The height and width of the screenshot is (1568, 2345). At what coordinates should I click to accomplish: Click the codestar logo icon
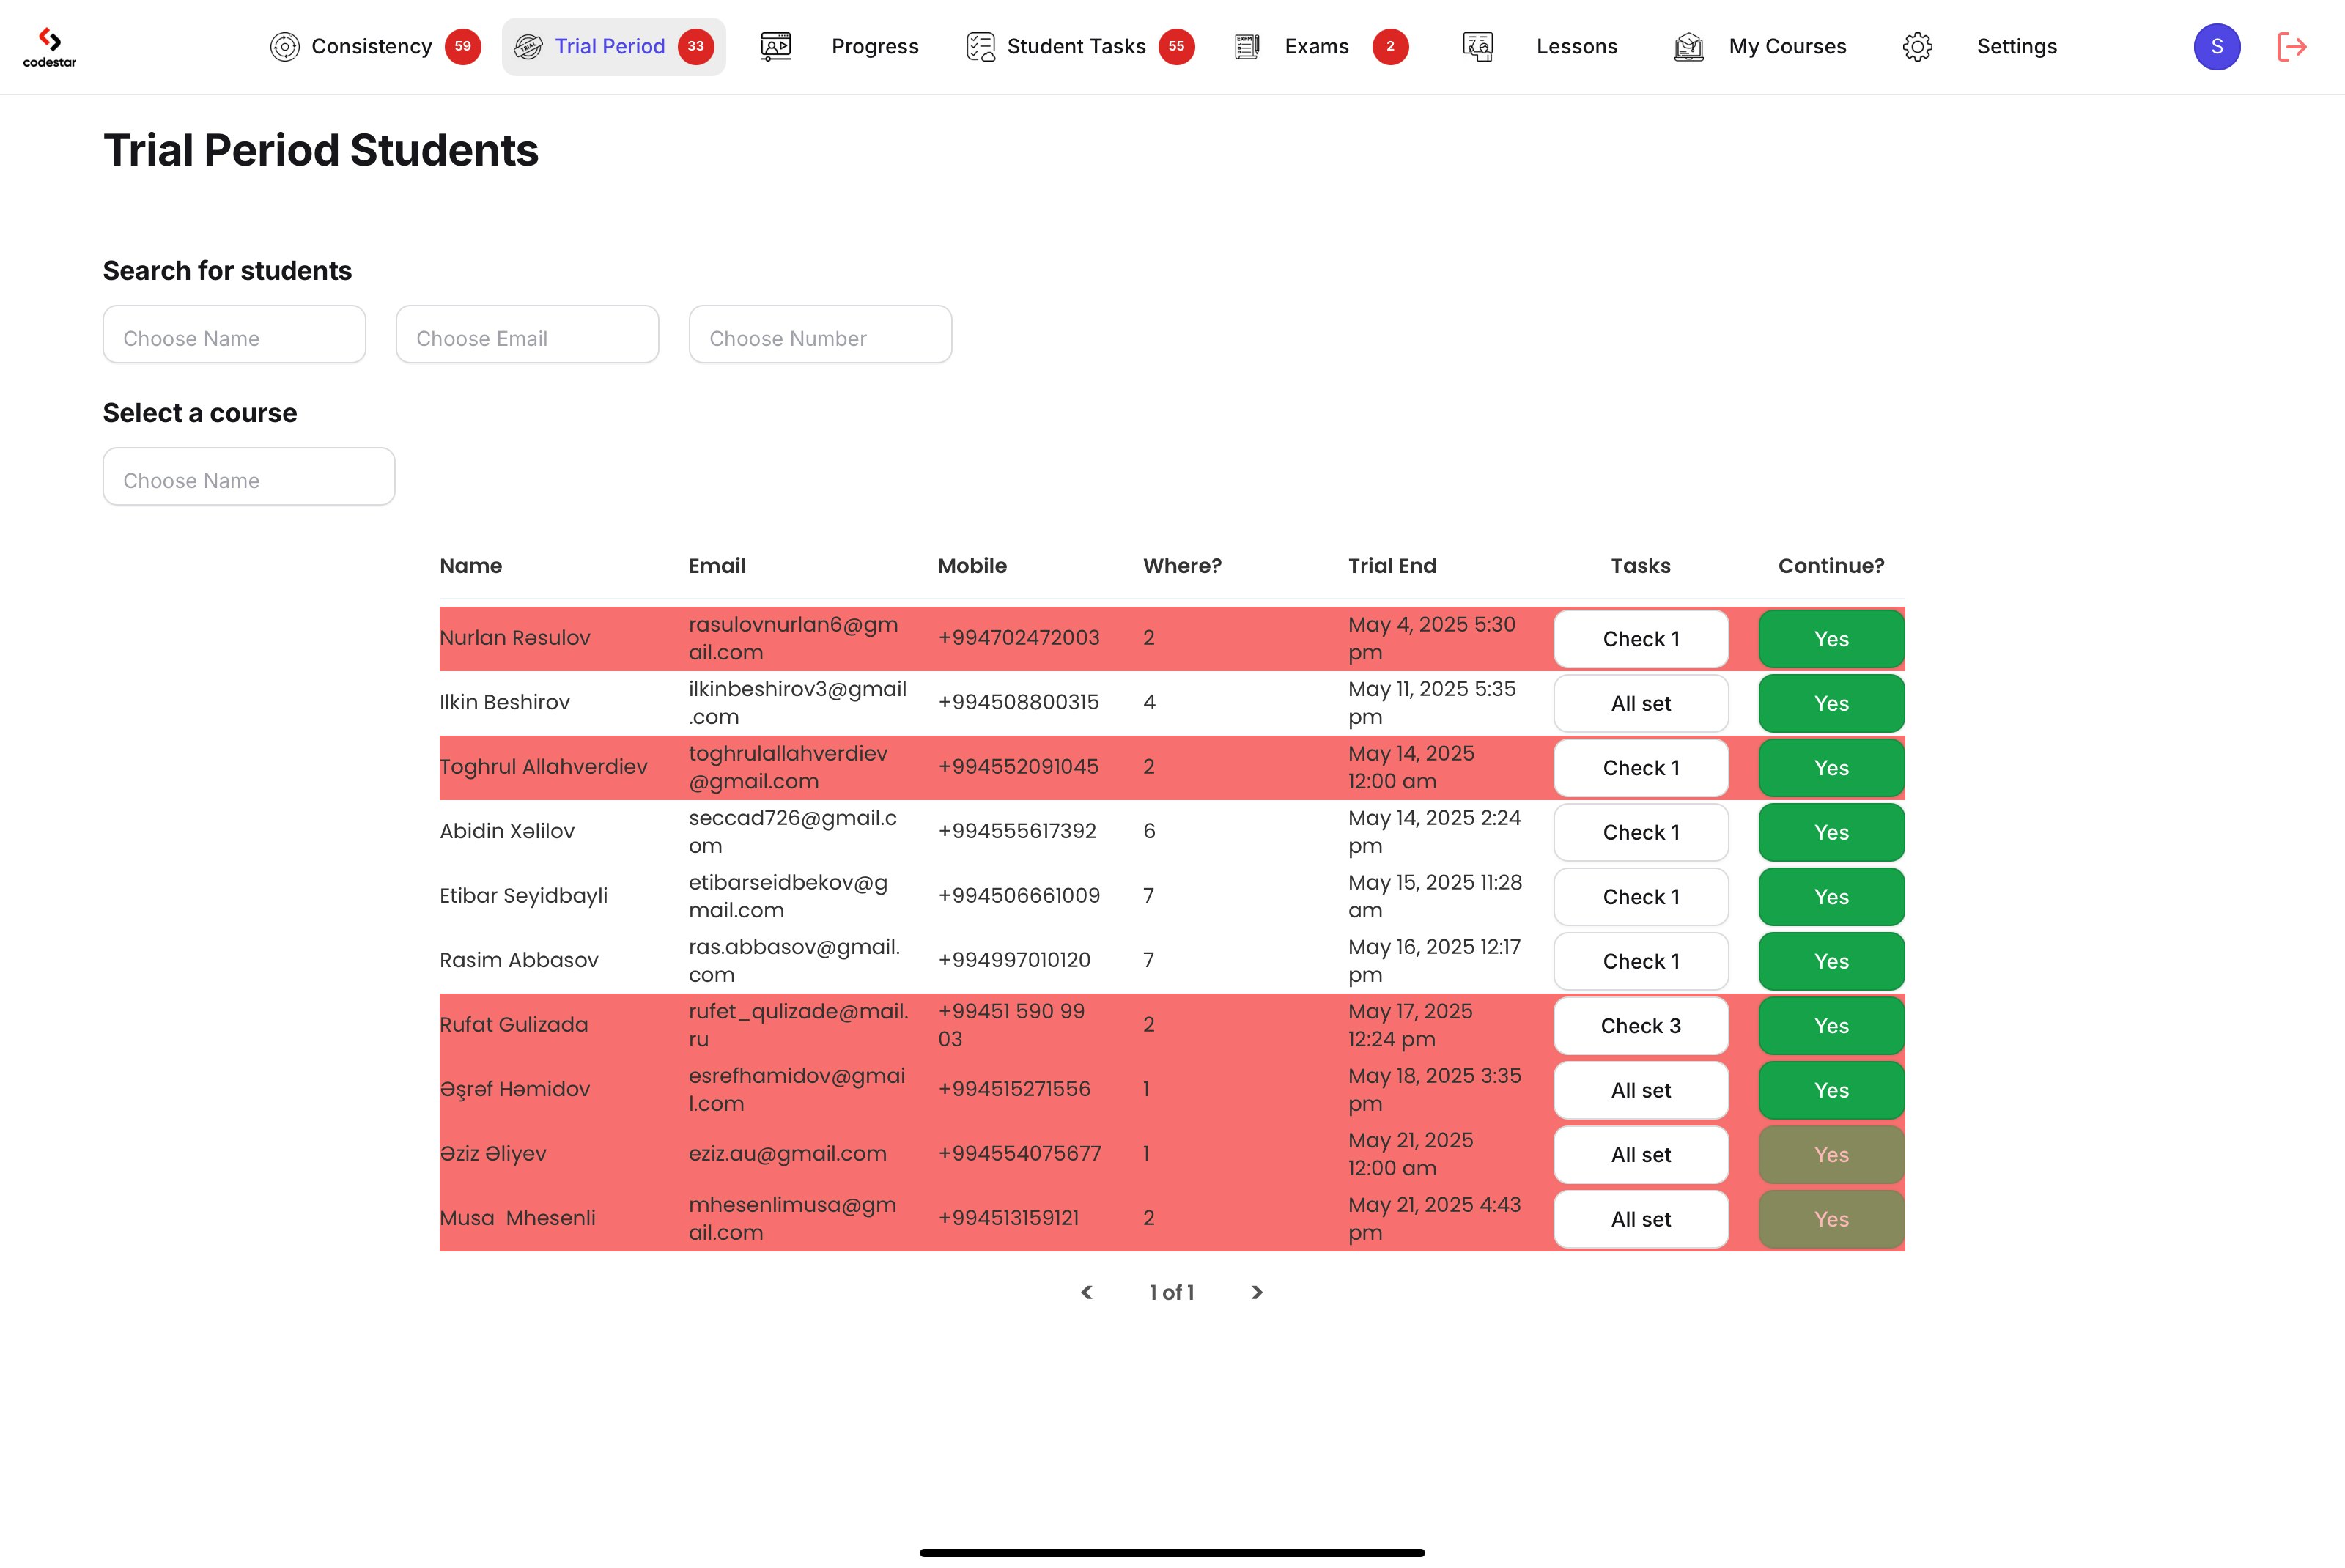coord(49,46)
